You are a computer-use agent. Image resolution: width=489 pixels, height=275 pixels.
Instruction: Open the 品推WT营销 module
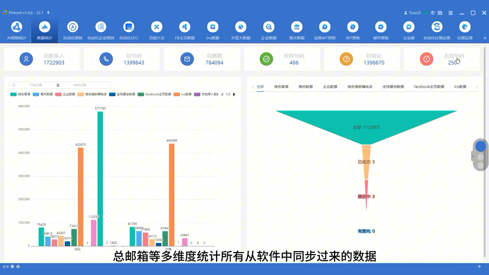(324, 30)
